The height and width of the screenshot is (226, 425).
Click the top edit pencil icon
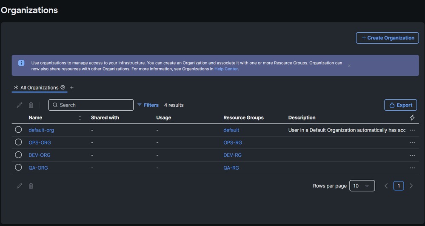(19, 105)
